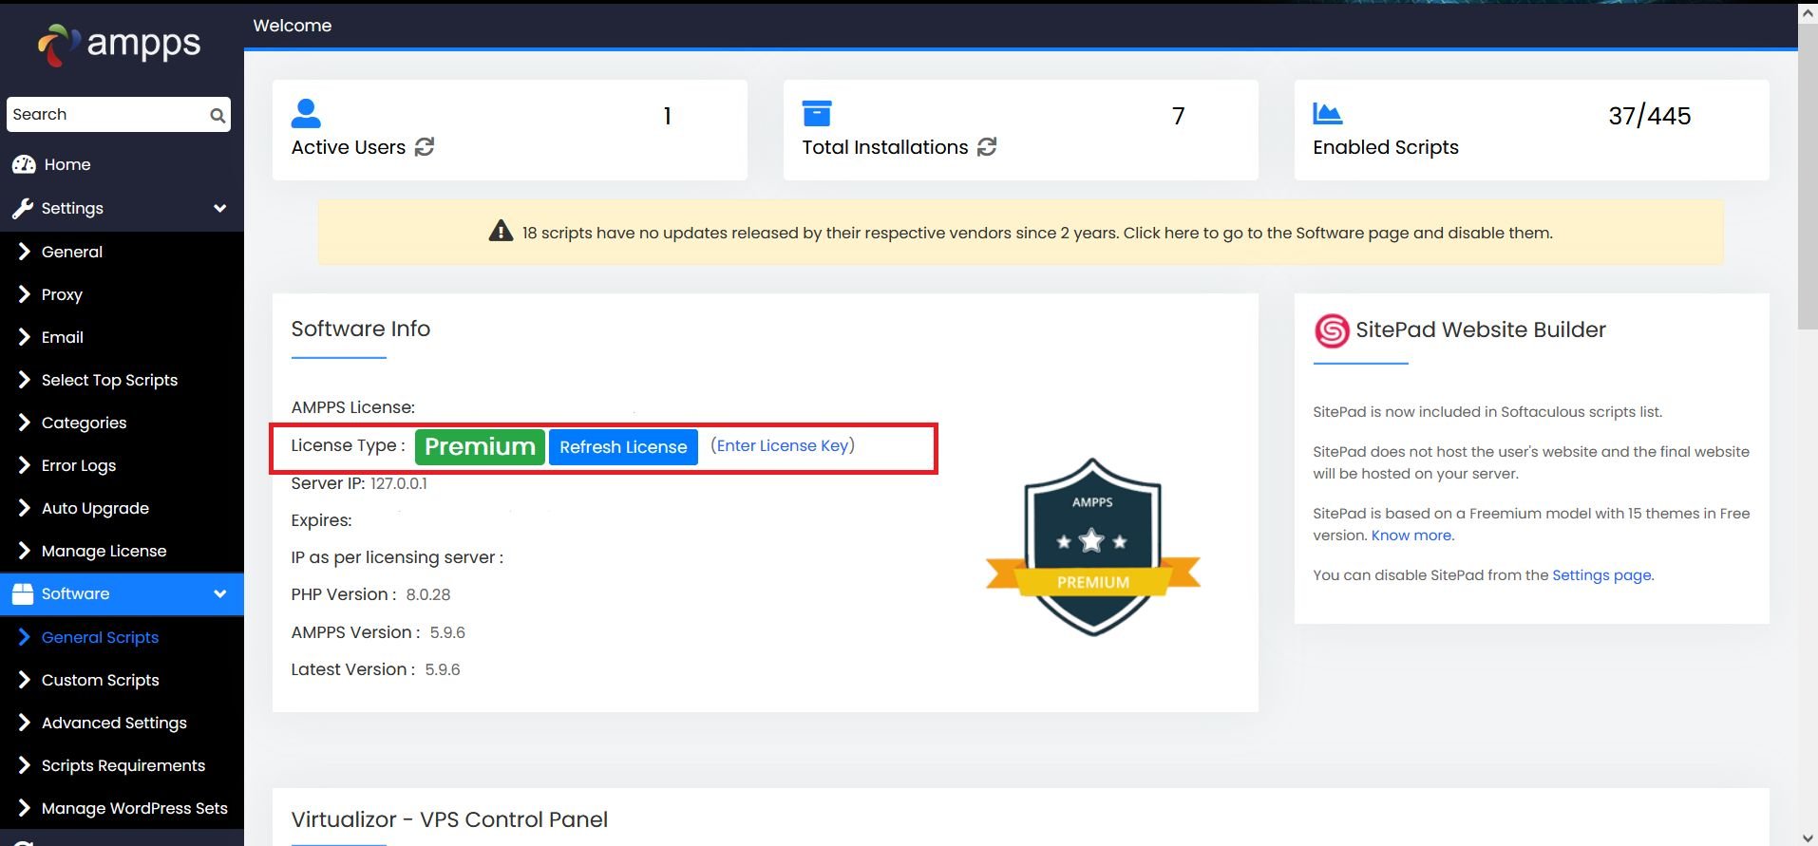Screen dimensions: 1818x846
Task: Open the Home dashboard menu item
Action: 66,165
